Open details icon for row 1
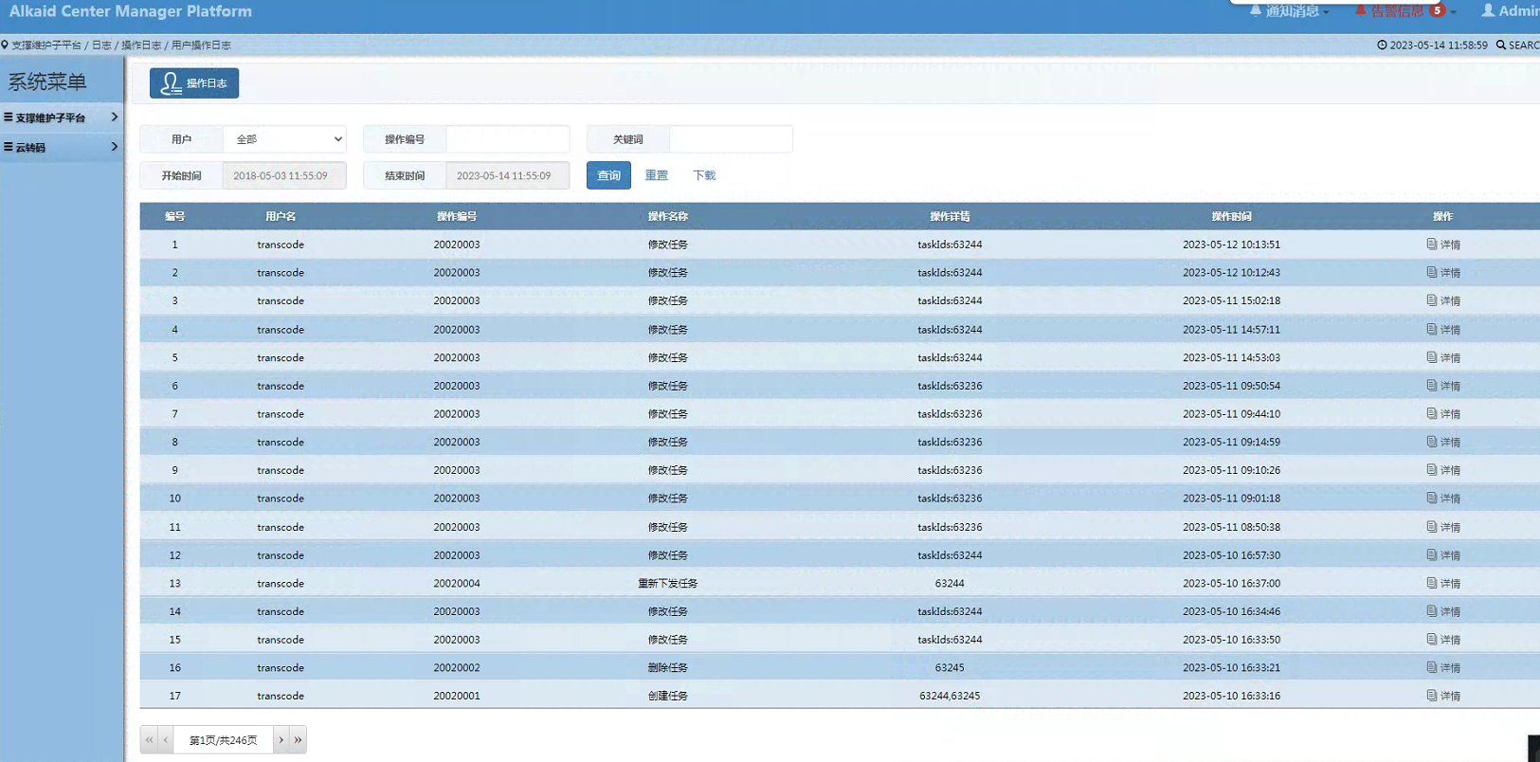The image size is (1540, 762). pyautogui.click(x=1431, y=245)
